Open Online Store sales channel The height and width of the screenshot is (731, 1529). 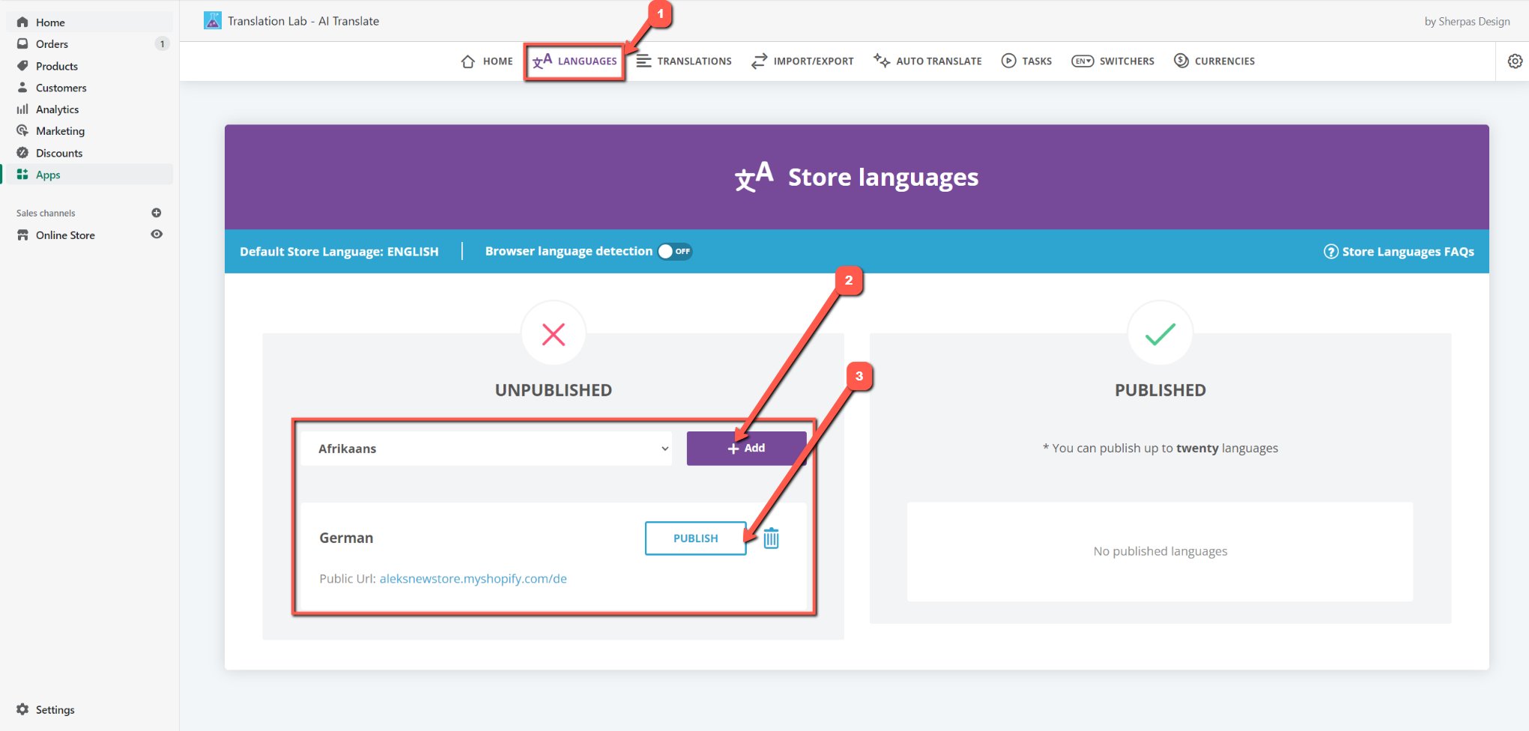coord(65,235)
